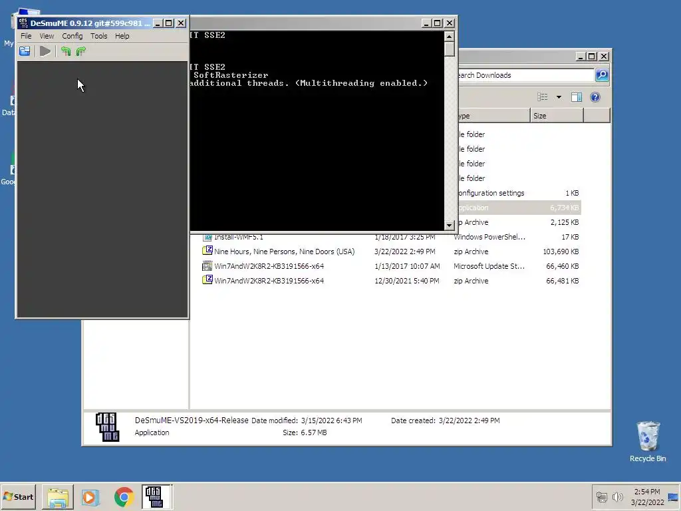
Task: Click the 2,125 KB zip Archive row
Action: (519, 222)
